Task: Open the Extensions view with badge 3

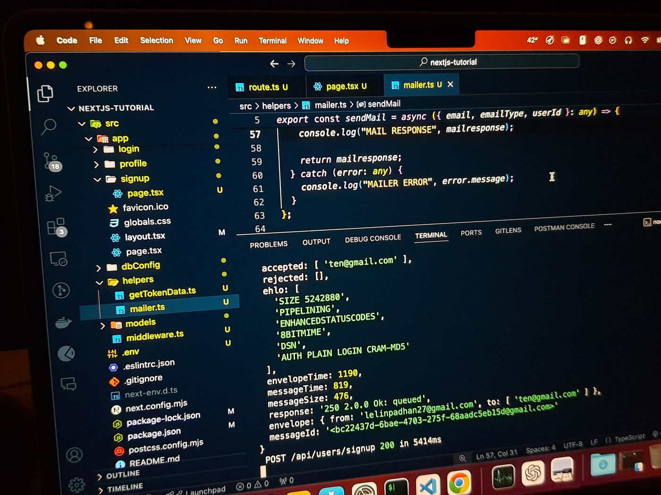Action: tap(57, 227)
